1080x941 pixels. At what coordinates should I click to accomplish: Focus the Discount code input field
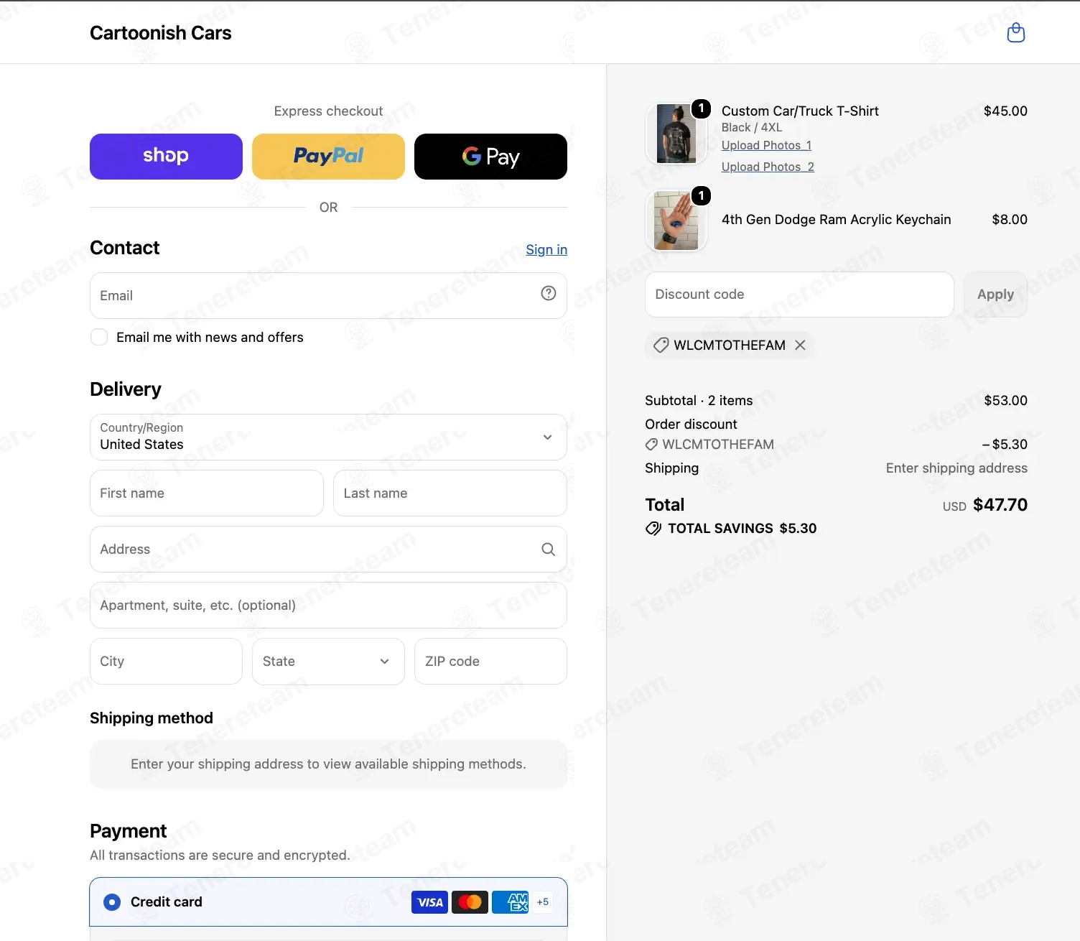pos(799,295)
